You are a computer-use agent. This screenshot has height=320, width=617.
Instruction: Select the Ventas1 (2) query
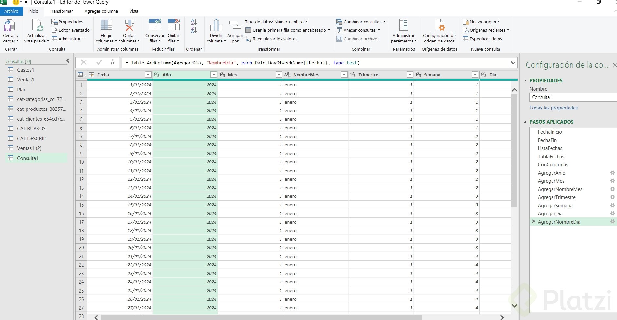[29, 148]
